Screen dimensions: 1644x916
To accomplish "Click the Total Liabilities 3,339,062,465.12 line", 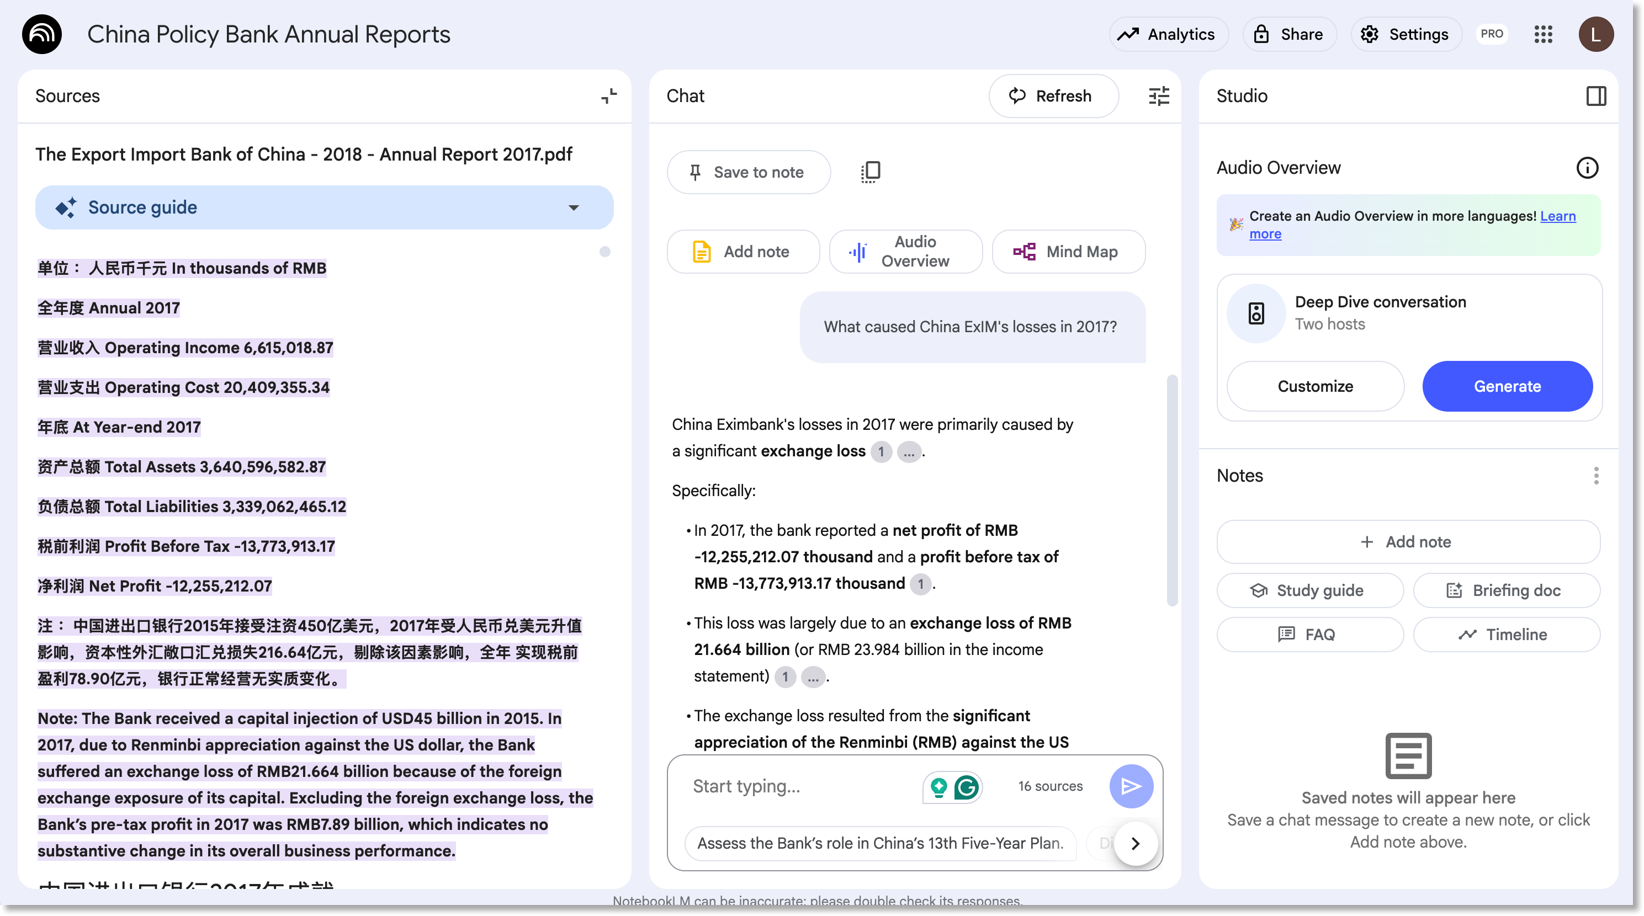I will pyautogui.click(x=192, y=507).
